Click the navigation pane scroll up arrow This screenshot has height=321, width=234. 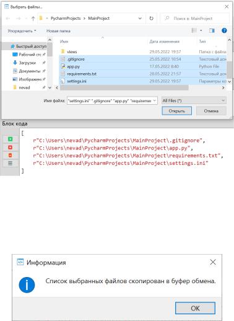click(x=50, y=40)
